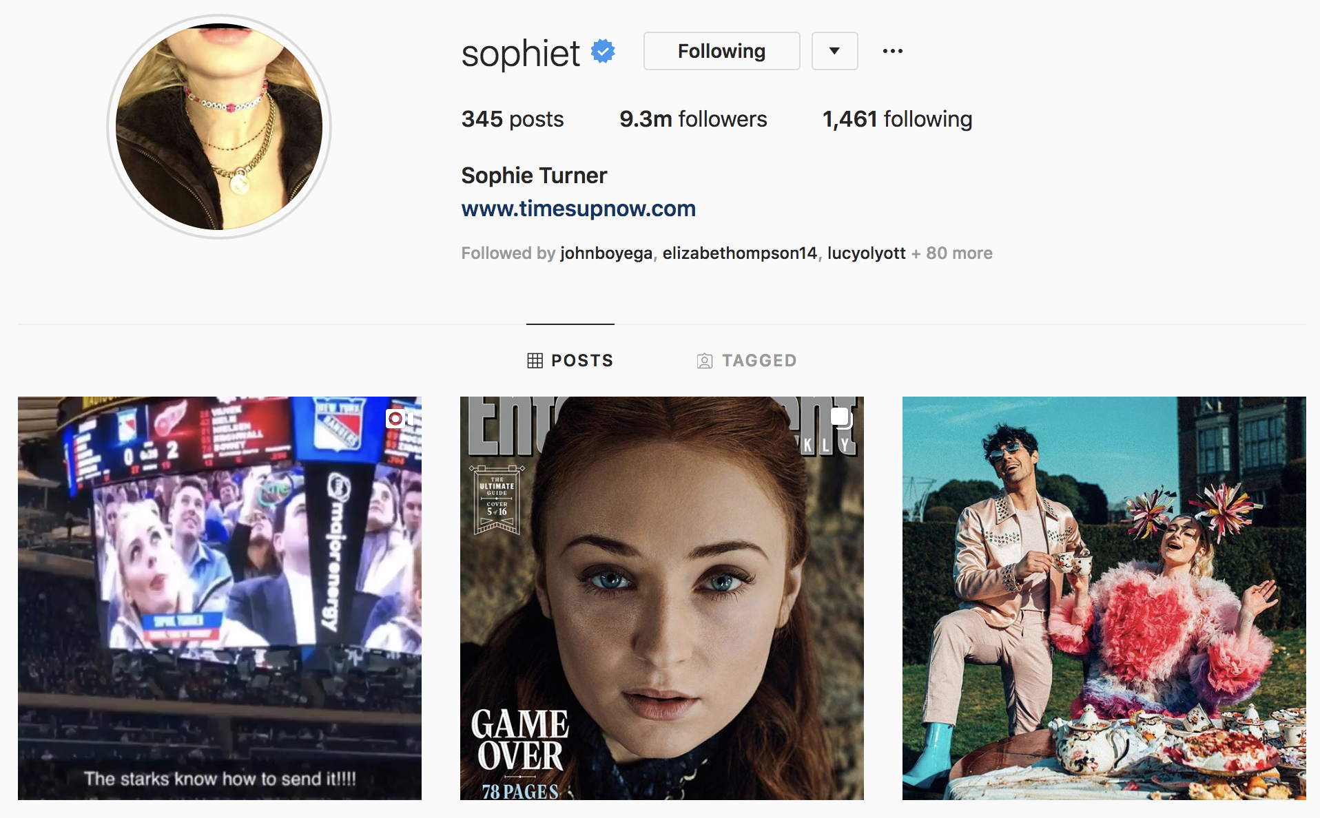Click the posts grid icon
This screenshot has height=818, width=1320.
[x=535, y=361]
